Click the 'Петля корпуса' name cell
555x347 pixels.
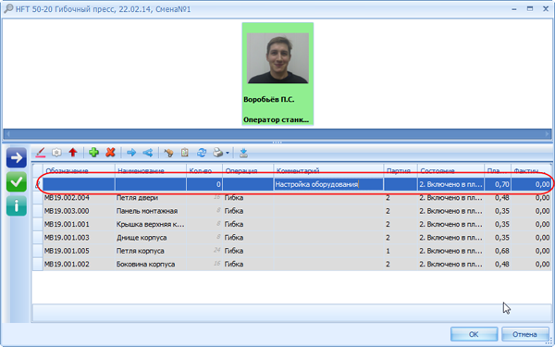click(151, 251)
